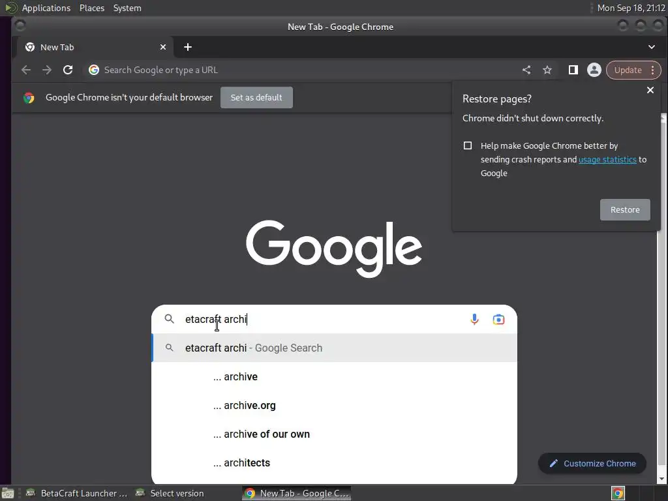Open the System menu

point(127,8)
